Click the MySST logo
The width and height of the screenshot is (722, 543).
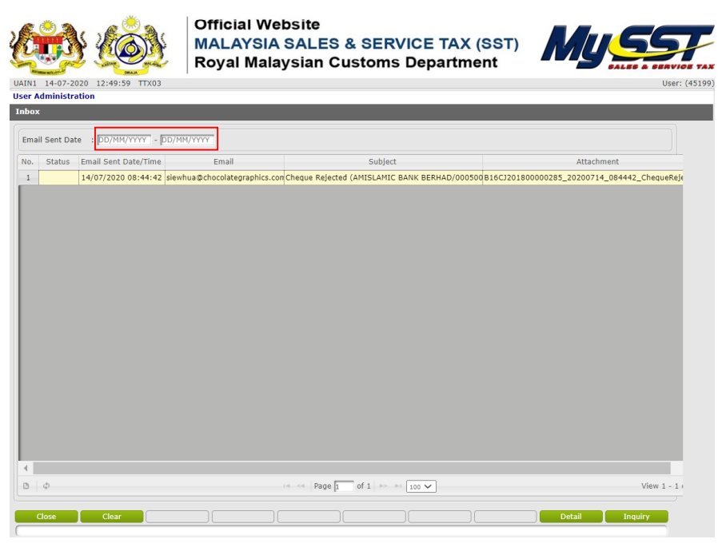(x=627, y=48)
